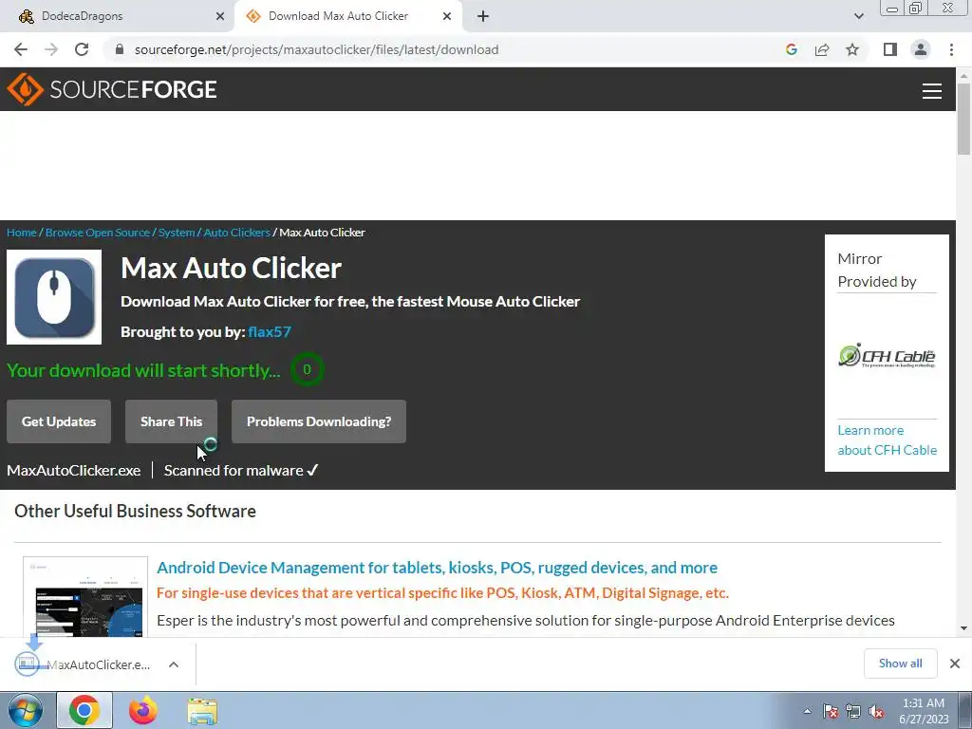Click the MaxAutoClicker.exe filename text

74,471
